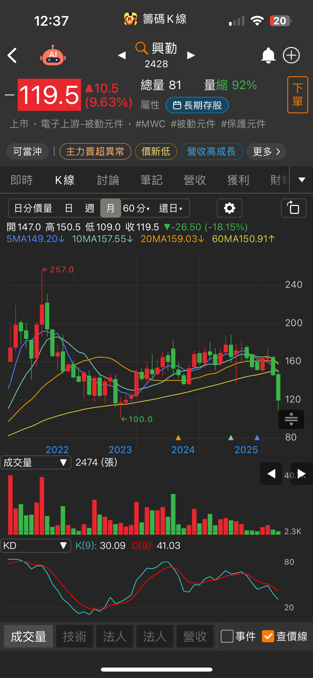This screenshot has width=313, height=678.
Task: Select the 月 period toggle
Action: tap(110, 208)
